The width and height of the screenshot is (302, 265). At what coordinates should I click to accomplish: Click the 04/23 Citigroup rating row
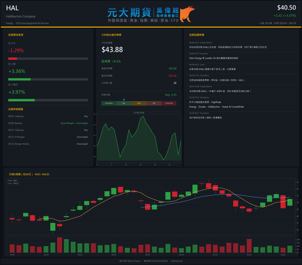[x=48, y=130]
